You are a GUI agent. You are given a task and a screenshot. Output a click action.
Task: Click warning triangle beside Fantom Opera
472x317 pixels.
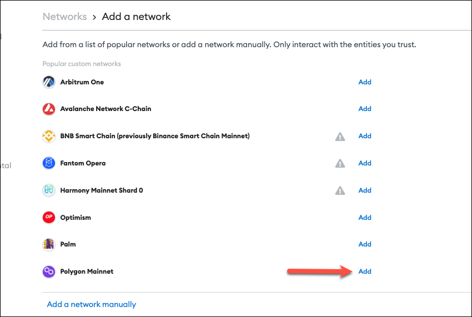click(340, 163)
